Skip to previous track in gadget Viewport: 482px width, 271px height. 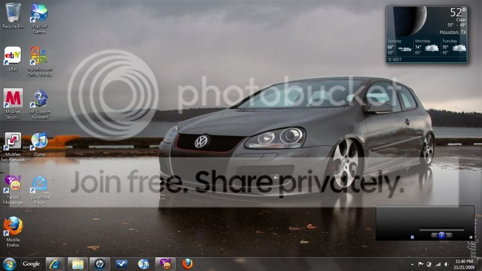click(434, 235)
